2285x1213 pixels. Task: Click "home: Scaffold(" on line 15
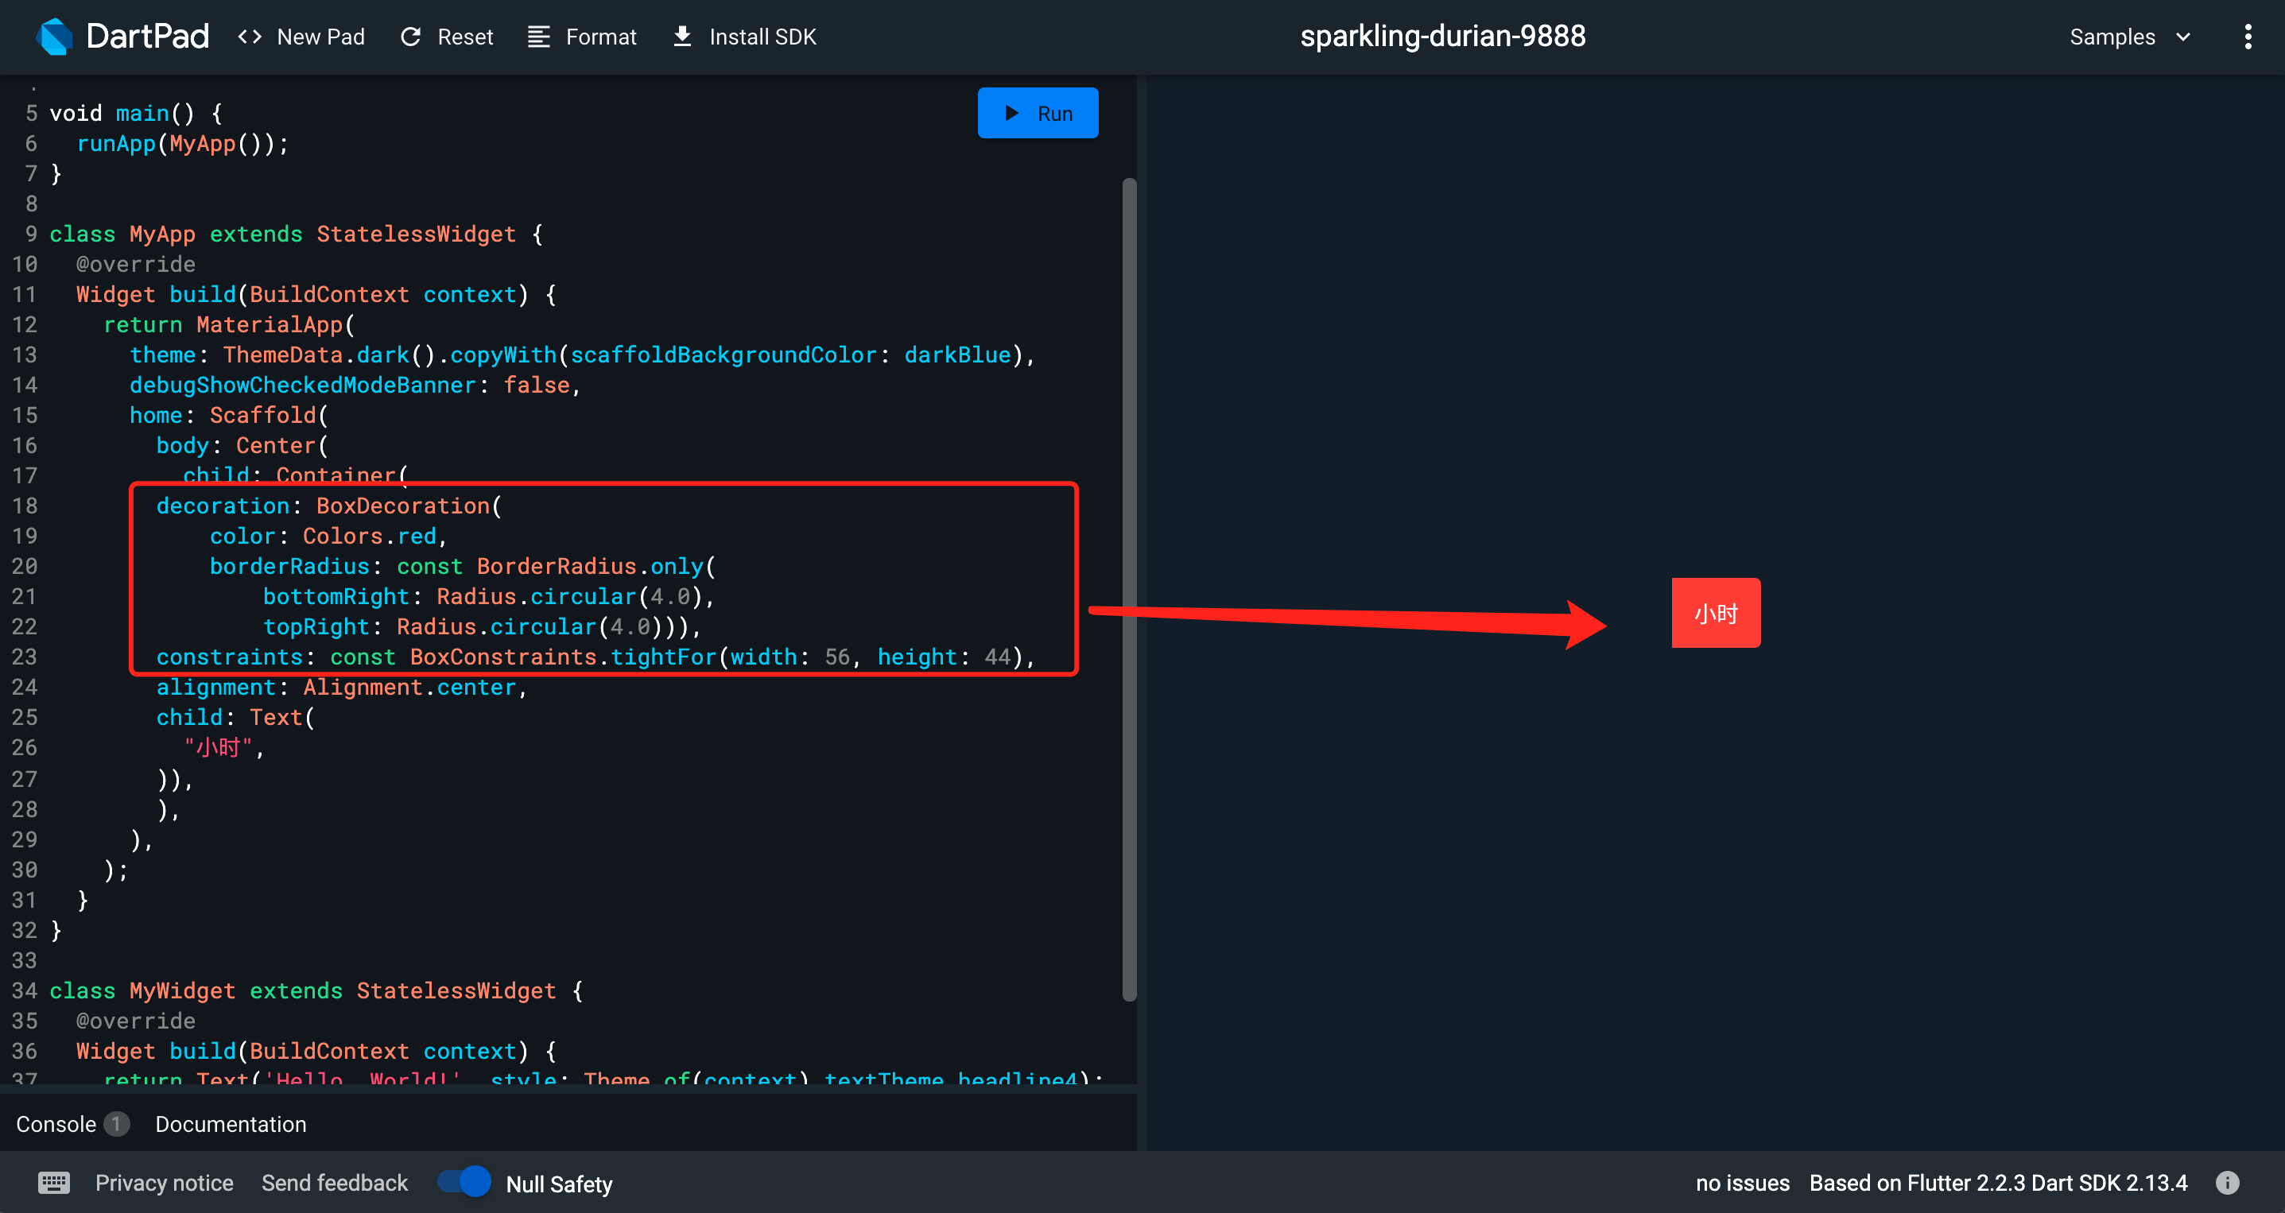click(x=229, y=415)
